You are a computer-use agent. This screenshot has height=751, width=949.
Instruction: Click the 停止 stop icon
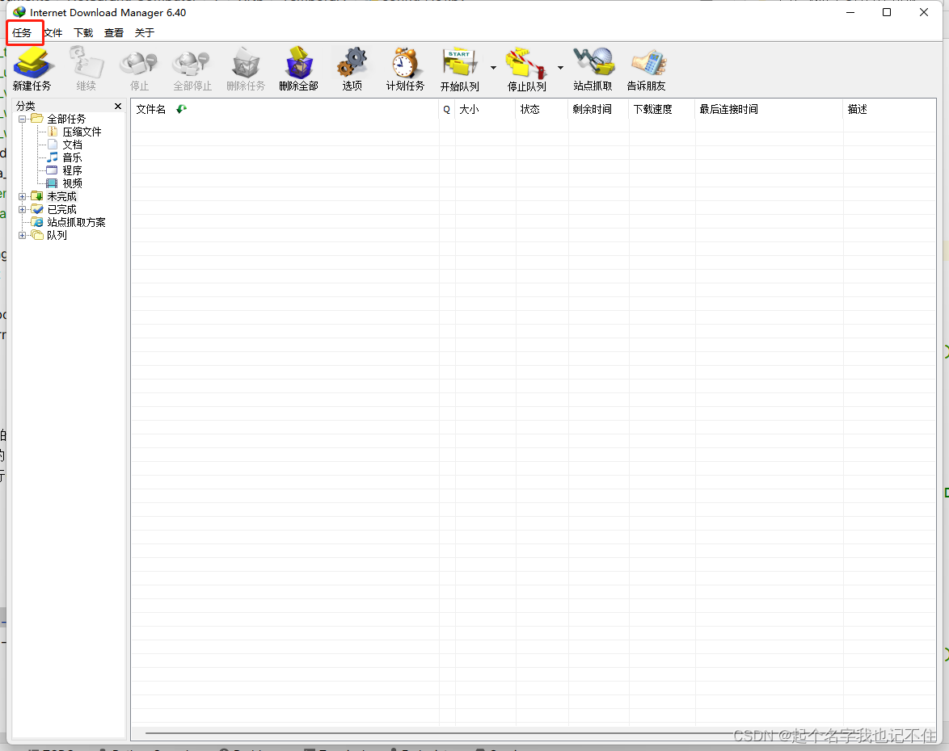tap(138, 62)
